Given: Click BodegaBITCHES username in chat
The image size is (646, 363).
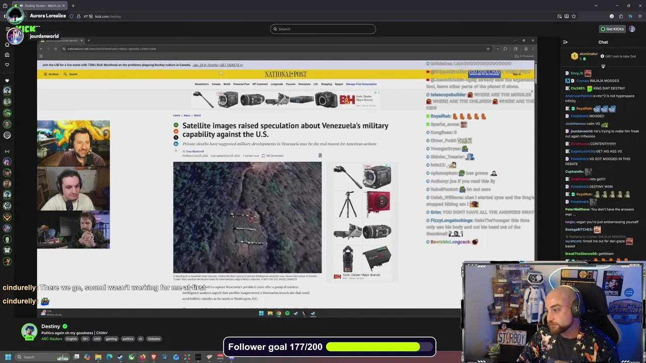Looking at the screenshot, I should pyautogui.click(x=579, y=229).
